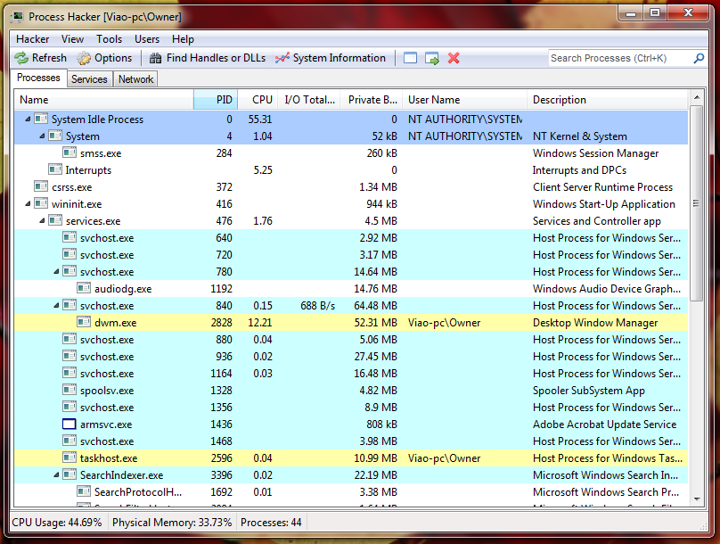Click the SearchProtocolH... process icon
Image resolution: width=720 pixels, height=544 pixels.
(84, 491)
